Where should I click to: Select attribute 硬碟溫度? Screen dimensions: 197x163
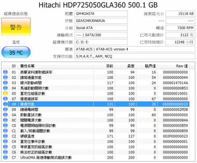[x=27, y=136]
